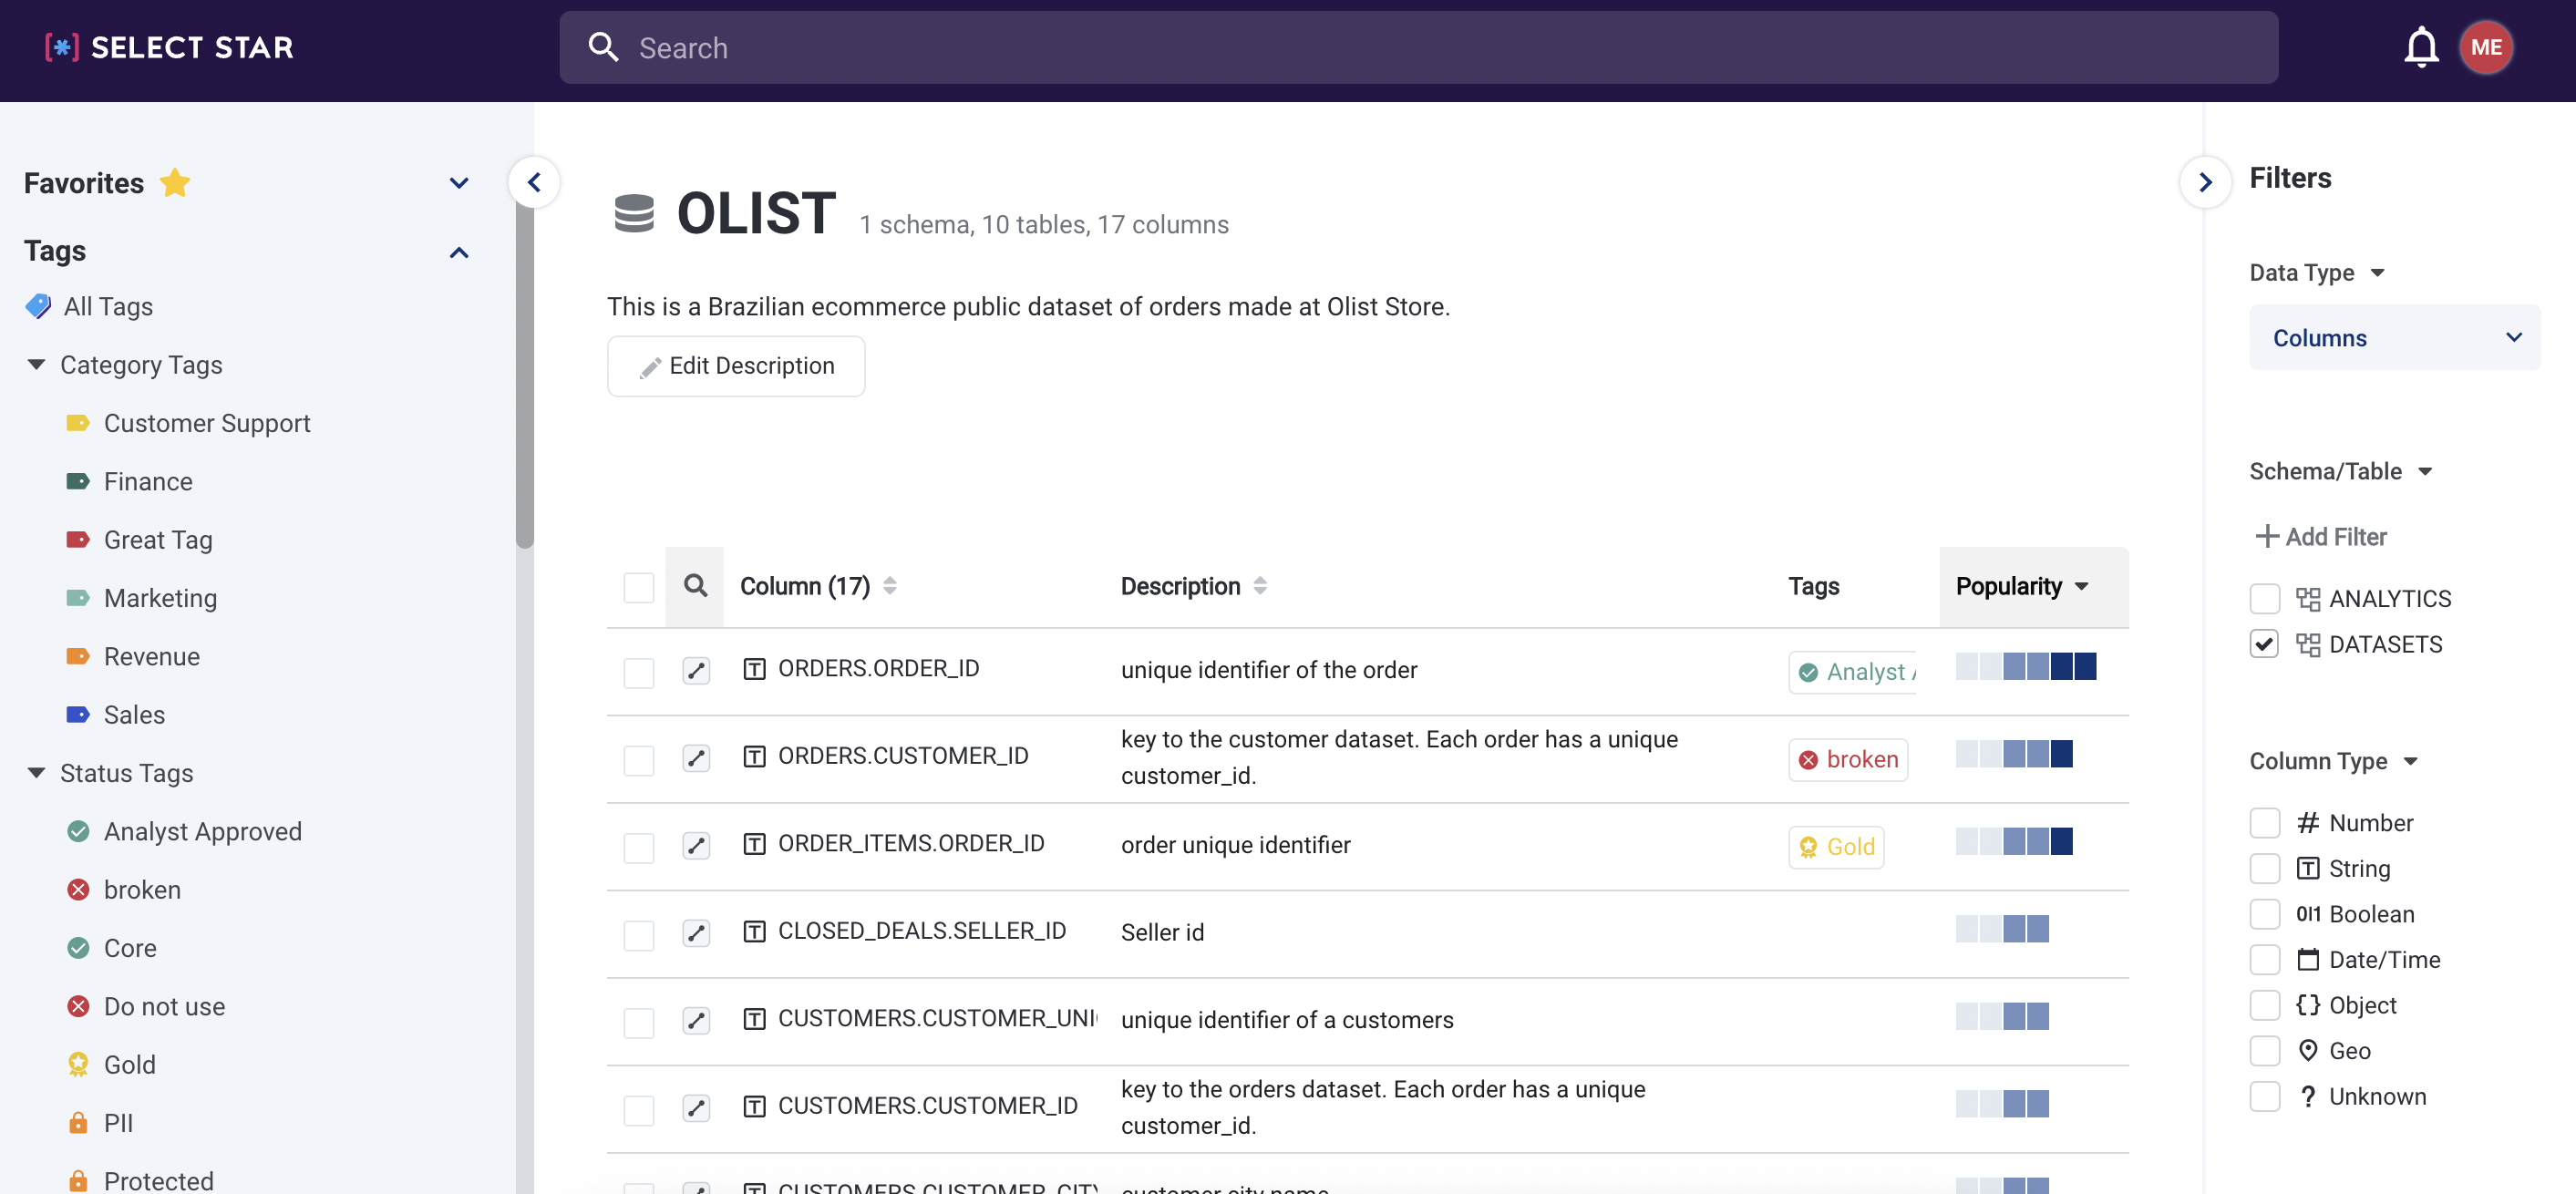Click edit pencil for CLOSED_DEALS.SELLER_ID row
This screenshot has height=1194, width=2576.
tap(696, 933)
